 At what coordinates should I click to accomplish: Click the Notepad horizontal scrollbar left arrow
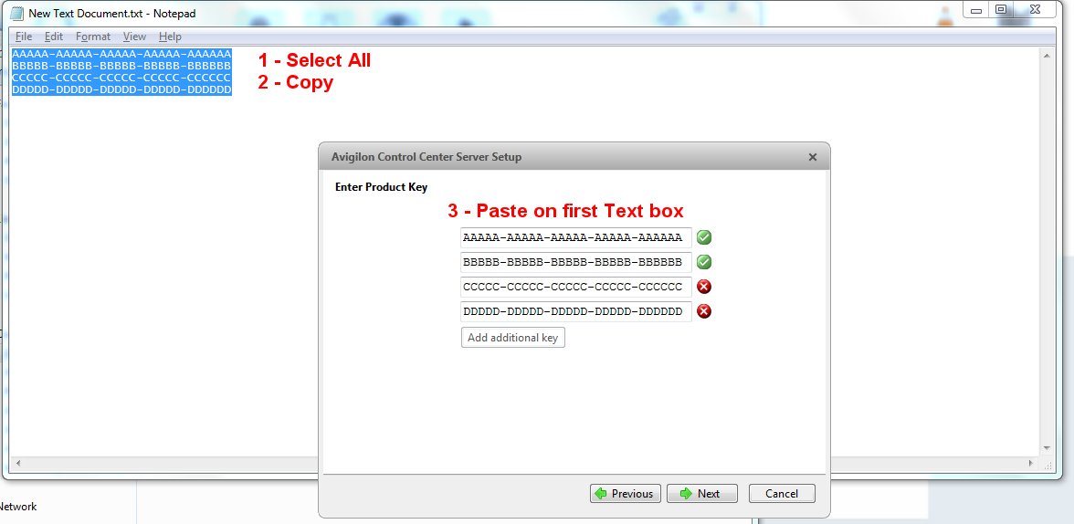[x=18, y=464]
